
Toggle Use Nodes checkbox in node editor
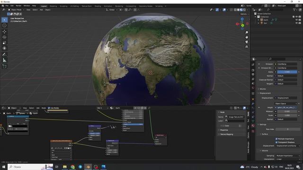49,108
